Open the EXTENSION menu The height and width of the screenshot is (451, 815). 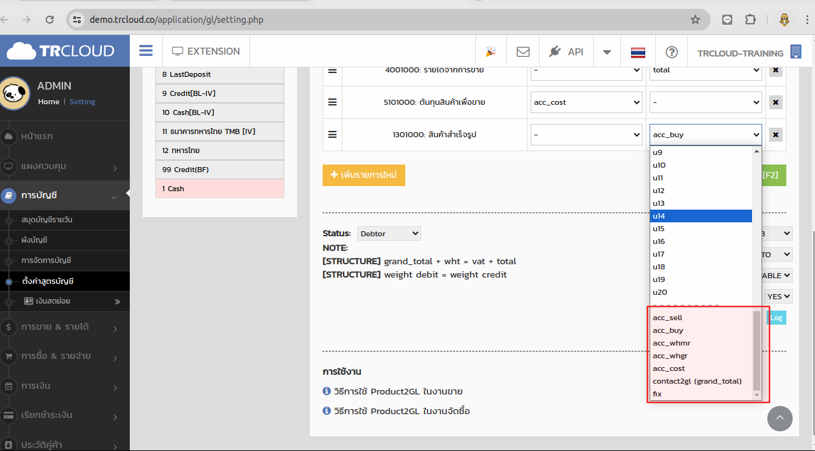(206, 51)
